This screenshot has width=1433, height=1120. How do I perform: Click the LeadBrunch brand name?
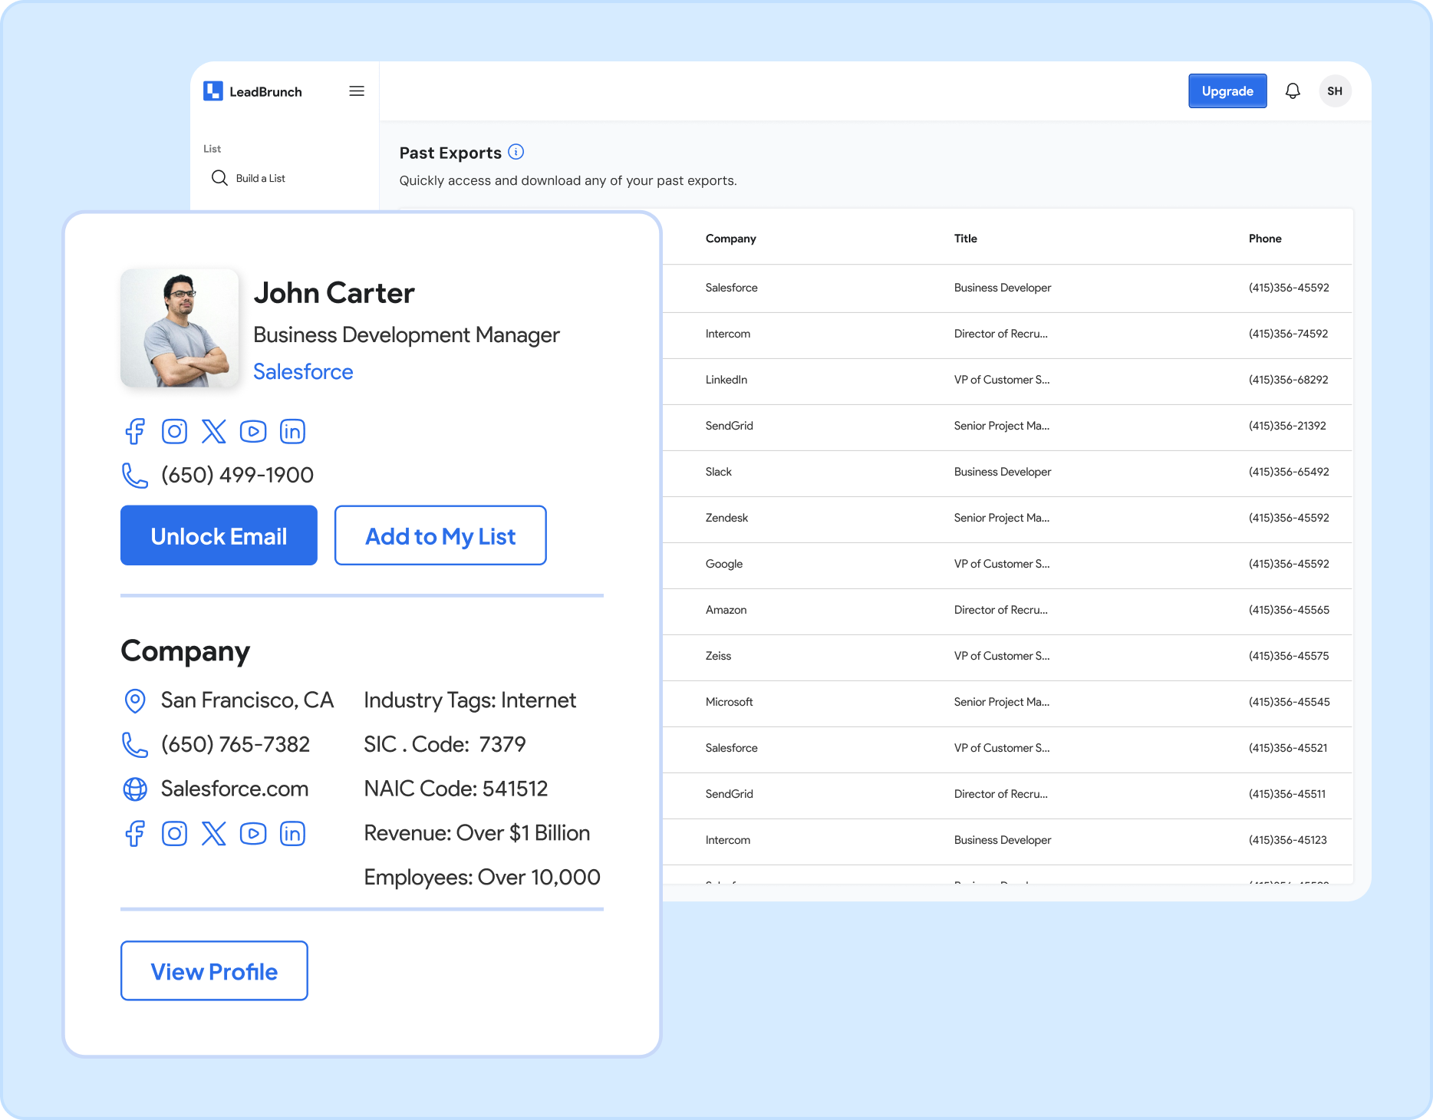265,92
